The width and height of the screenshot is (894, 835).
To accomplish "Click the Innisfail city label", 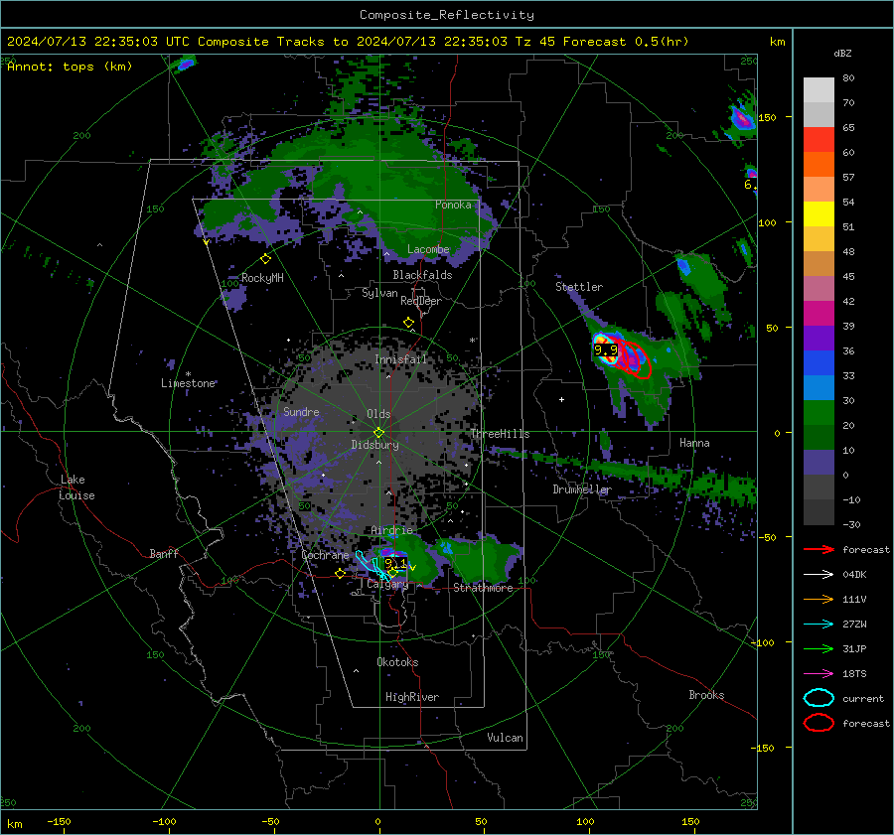I will (400, 359).
